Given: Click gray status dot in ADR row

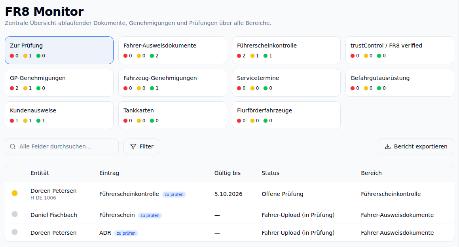Looking at the screenshot, I should (15, 232).
